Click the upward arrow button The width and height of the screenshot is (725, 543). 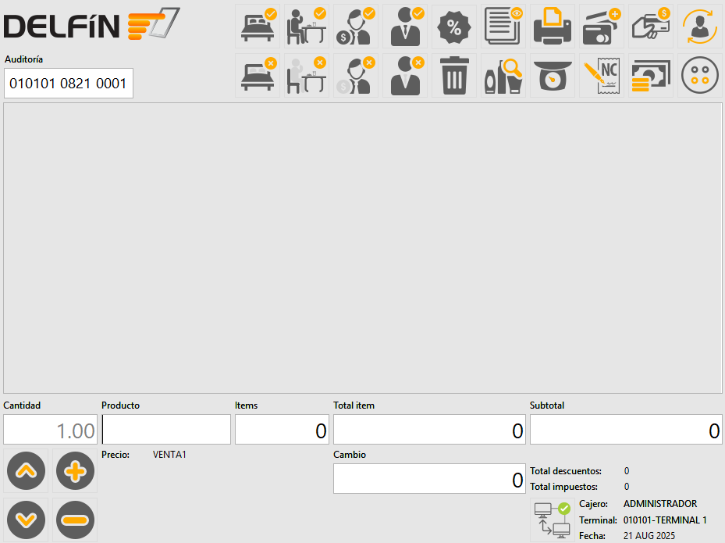pyautogui.click(x=26, y=470)
